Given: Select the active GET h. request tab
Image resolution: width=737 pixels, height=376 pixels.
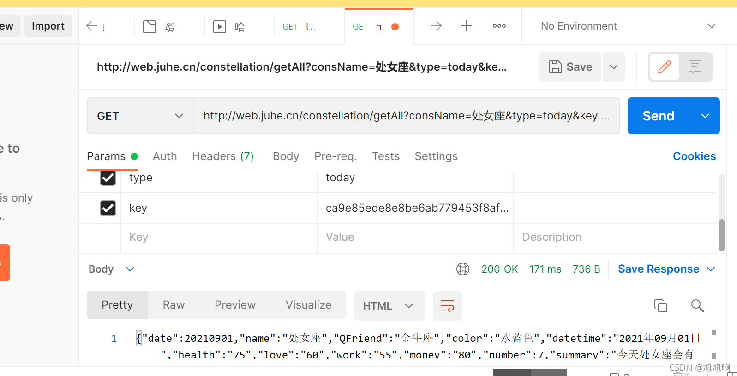Looking at the screenshot, I should pyautogui.click(x=379, y=27).
